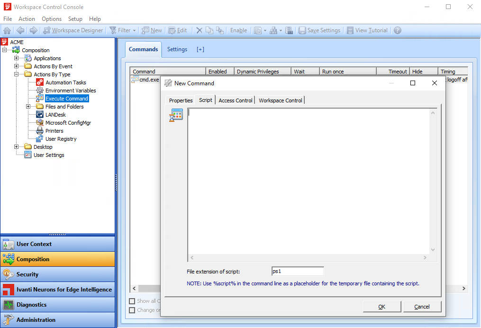This screenshot has height=328, width=481.
Task: Switch to Access Control tab
Action: coord(235,100)
